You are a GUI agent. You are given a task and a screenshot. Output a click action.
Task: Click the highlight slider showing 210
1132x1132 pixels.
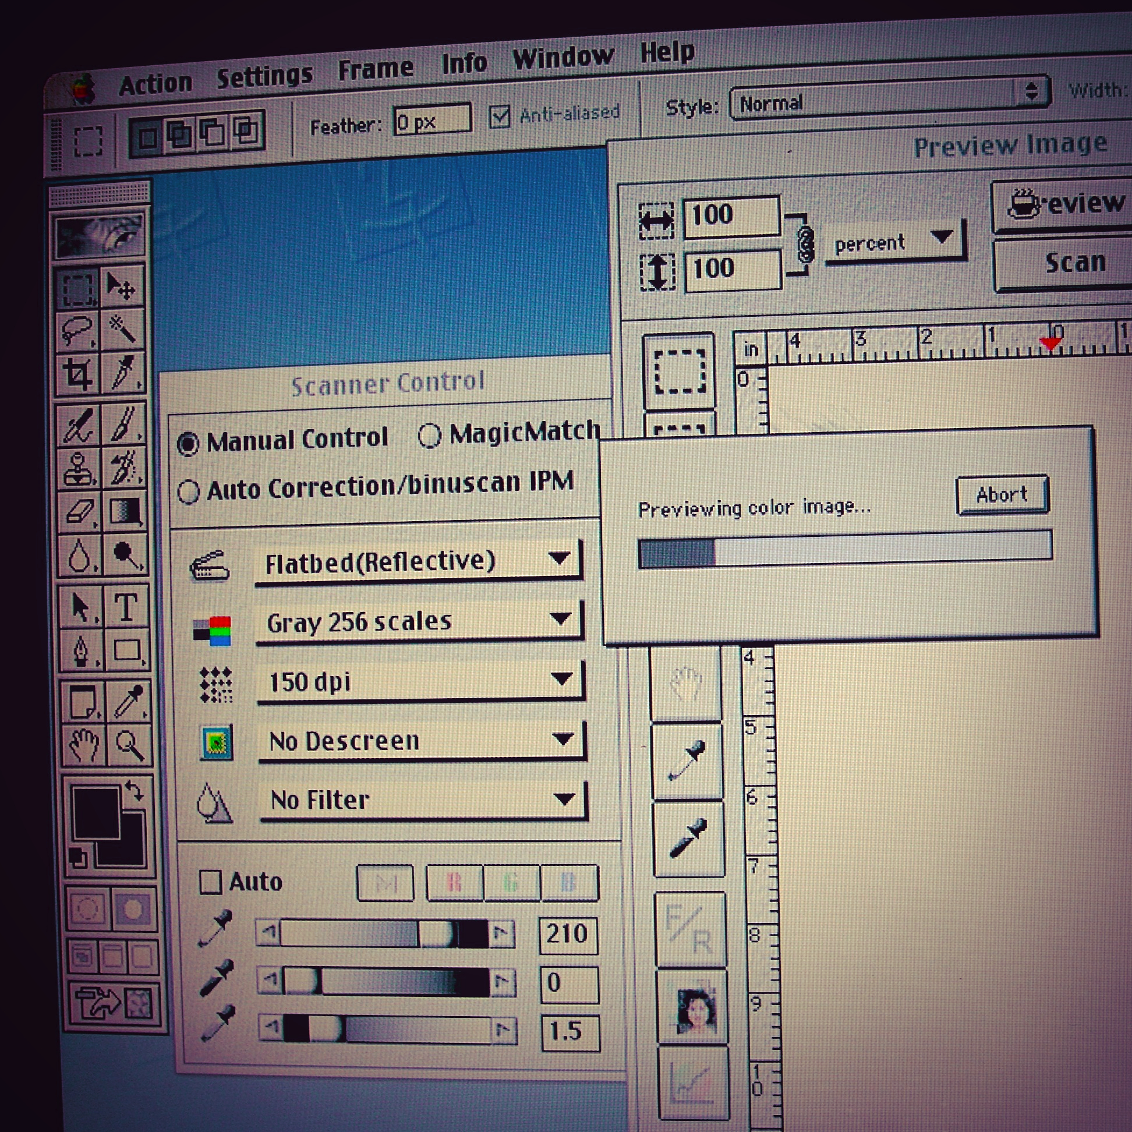click(384, 933)
